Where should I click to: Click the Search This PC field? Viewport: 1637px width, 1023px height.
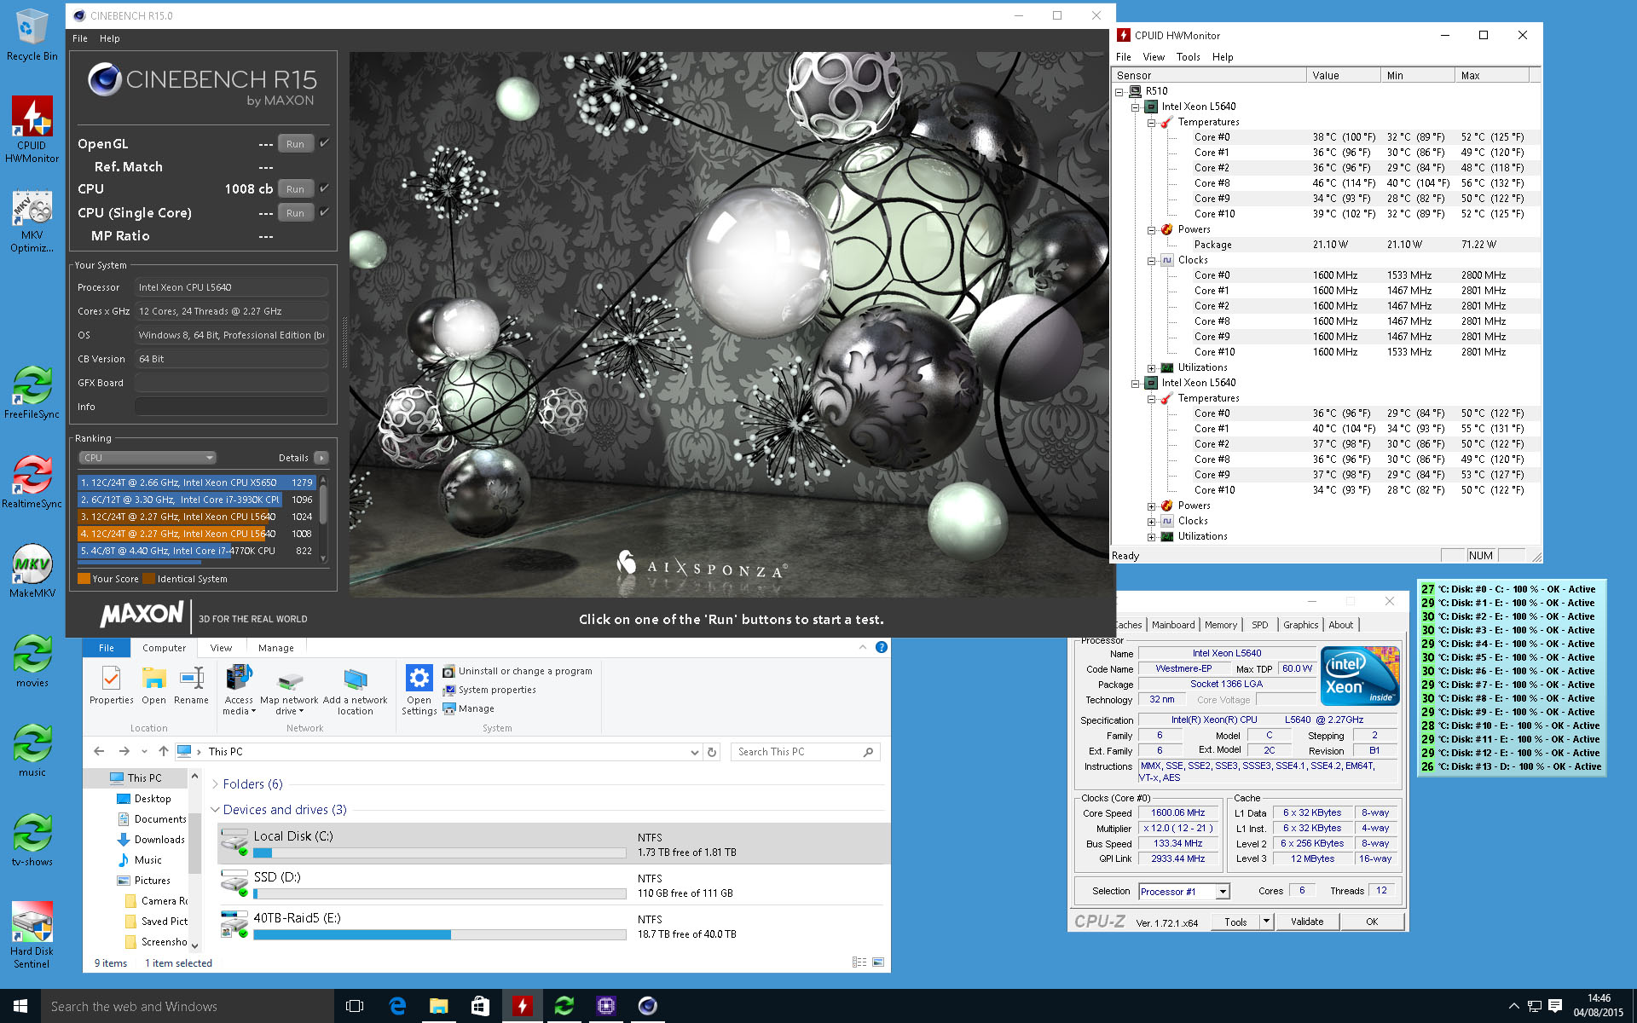797,752
